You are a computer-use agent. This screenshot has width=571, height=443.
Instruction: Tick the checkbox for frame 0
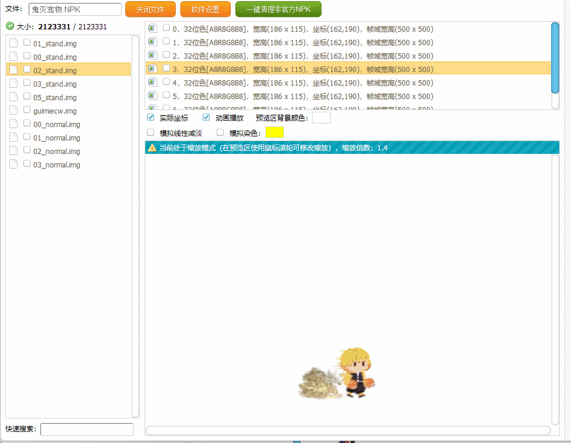click(x=166, y=28)
